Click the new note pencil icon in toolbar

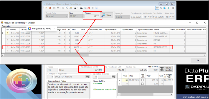click(46, 8)
